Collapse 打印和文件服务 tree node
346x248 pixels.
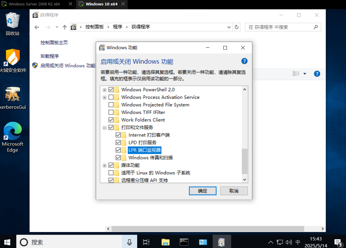105,127
